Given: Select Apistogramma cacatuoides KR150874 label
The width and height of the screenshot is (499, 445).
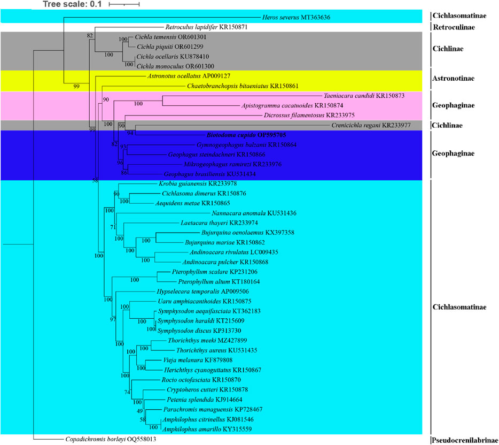Looking at the screenshot, I should [292, 105].
